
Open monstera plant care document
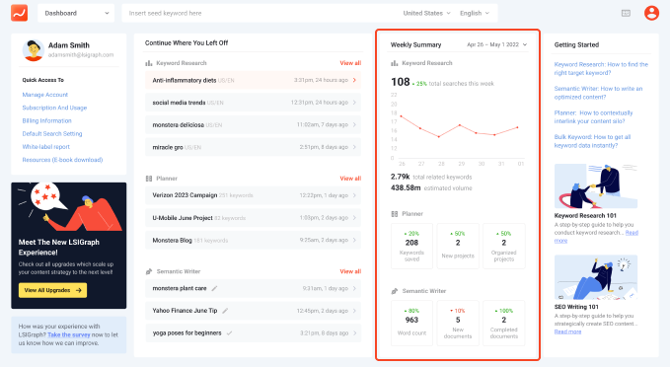pyautogui.click(x=253, y=288)
